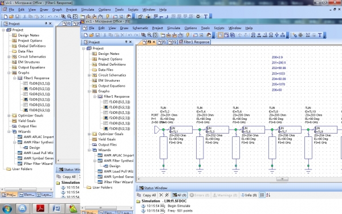Viewport: 342px width, 214px height.
Task: Close the f3 tab with X
Action: pos(154,42)
